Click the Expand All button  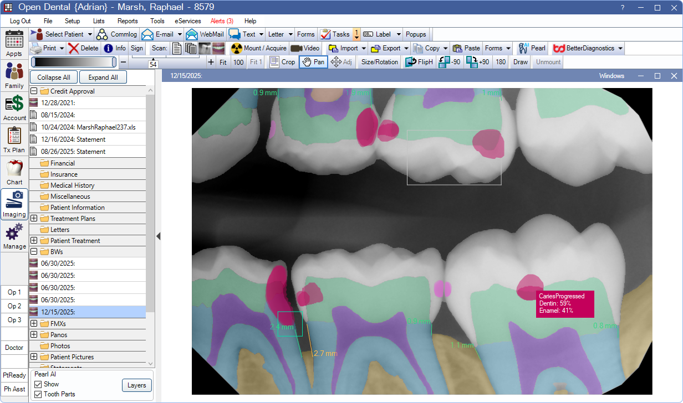click(103, 77)
